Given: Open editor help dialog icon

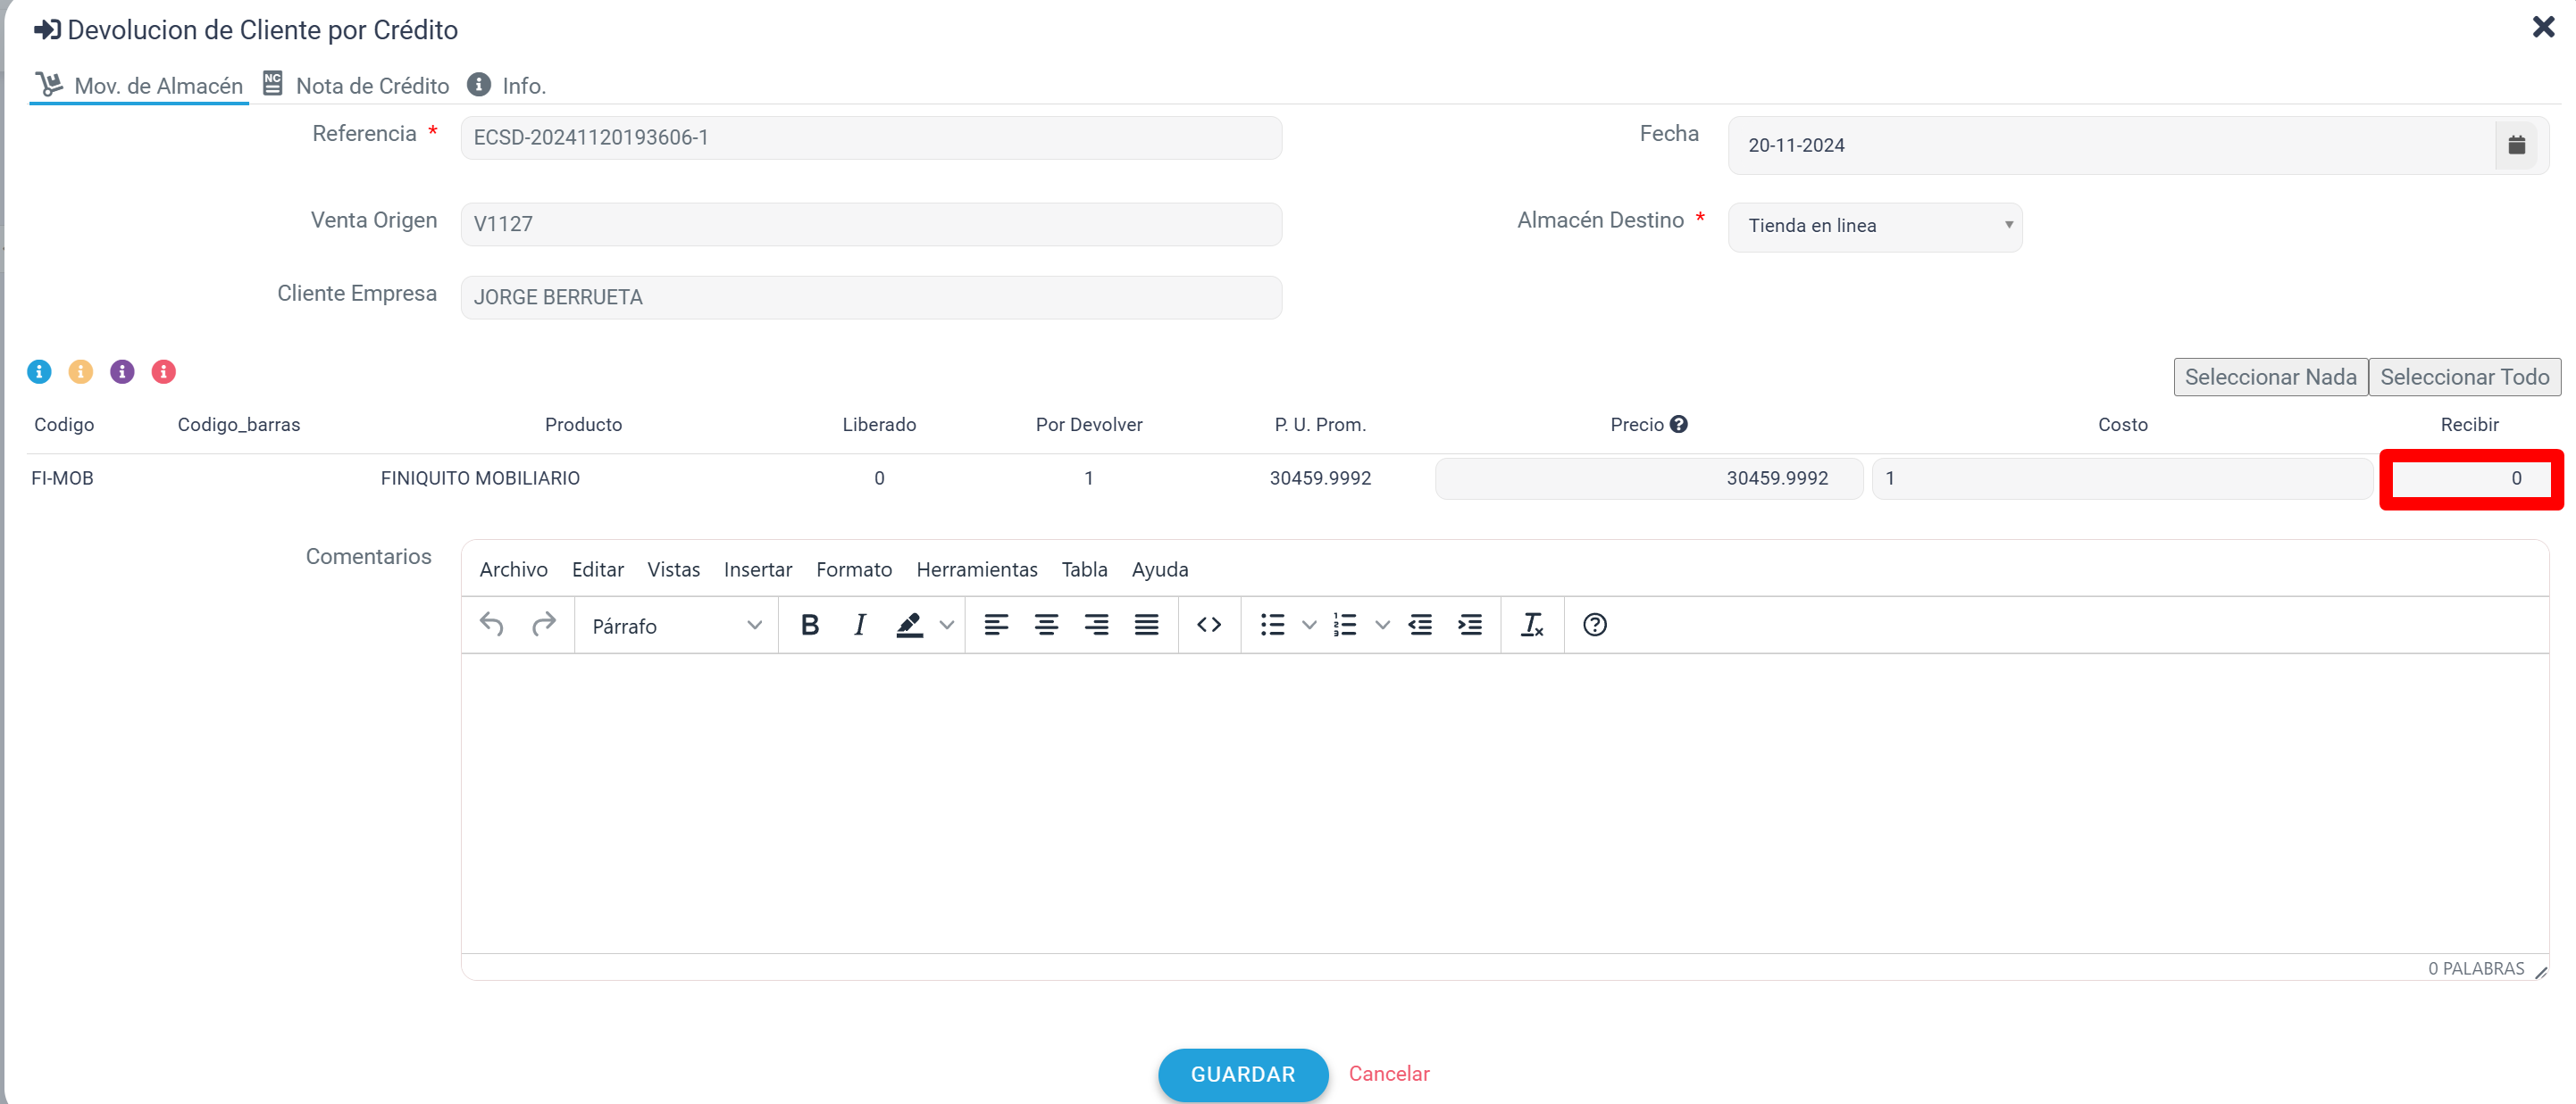Looking at the screenshot, I should (x=1595, y=625).
